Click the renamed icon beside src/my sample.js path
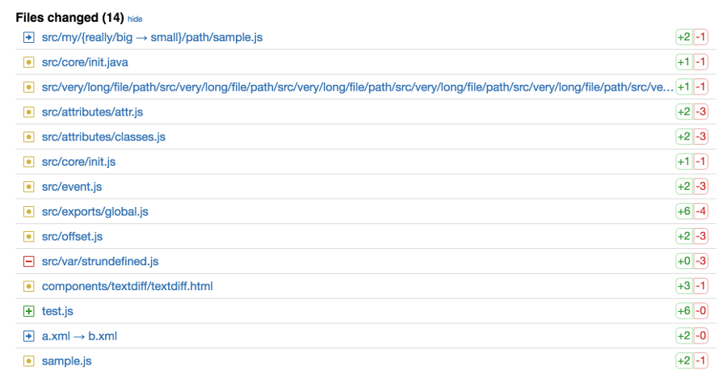This screenshot has height=375, width=727. (x=28, y=37)
